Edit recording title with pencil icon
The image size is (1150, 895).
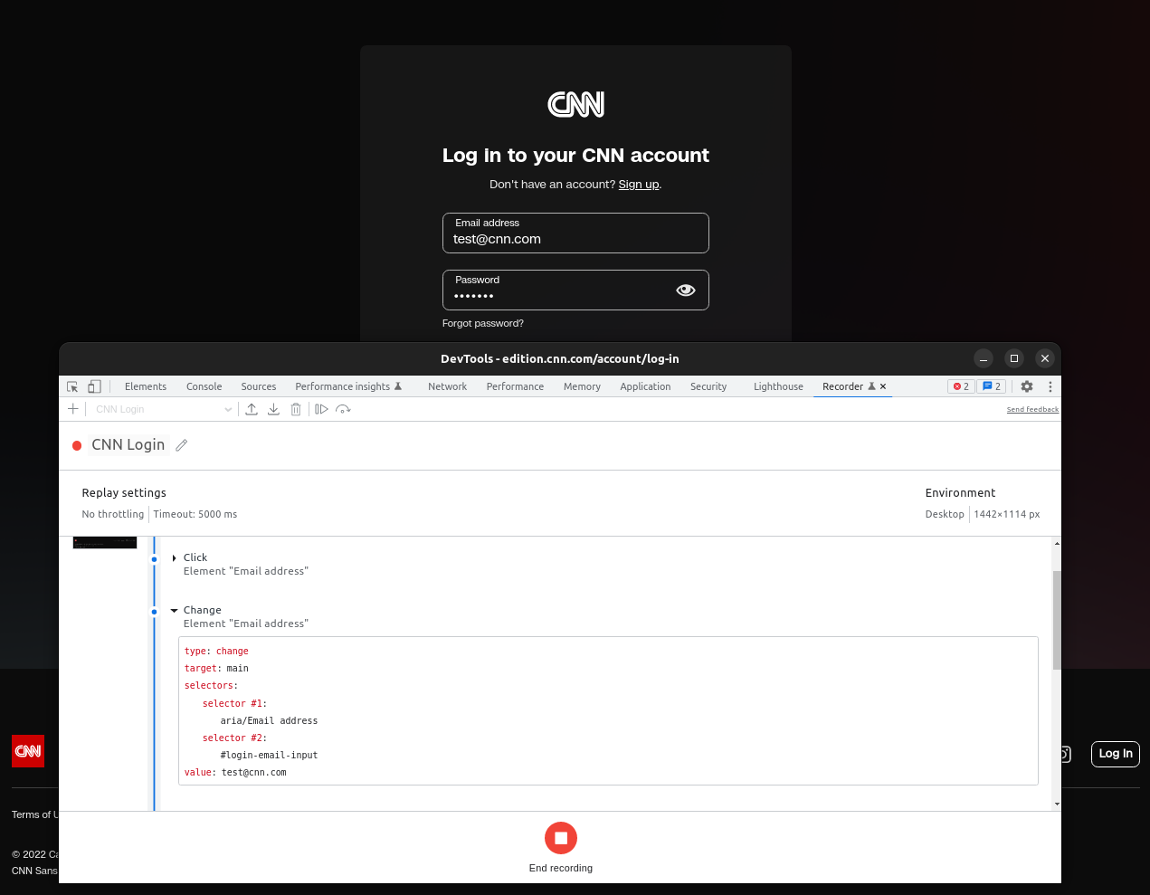(x=181, y=445)
